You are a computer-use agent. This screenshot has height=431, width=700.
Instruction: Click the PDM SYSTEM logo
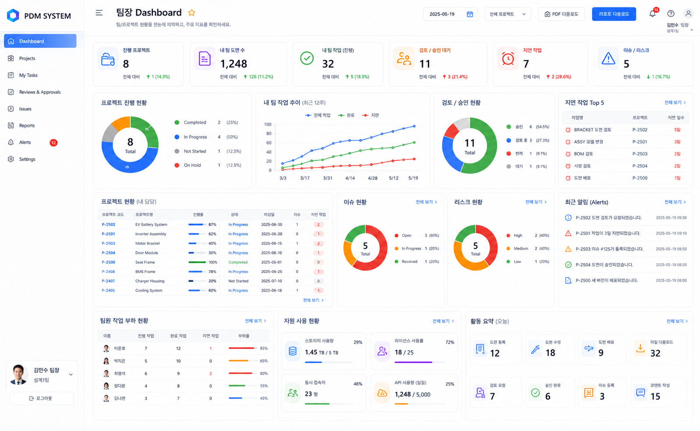[39, 16]
